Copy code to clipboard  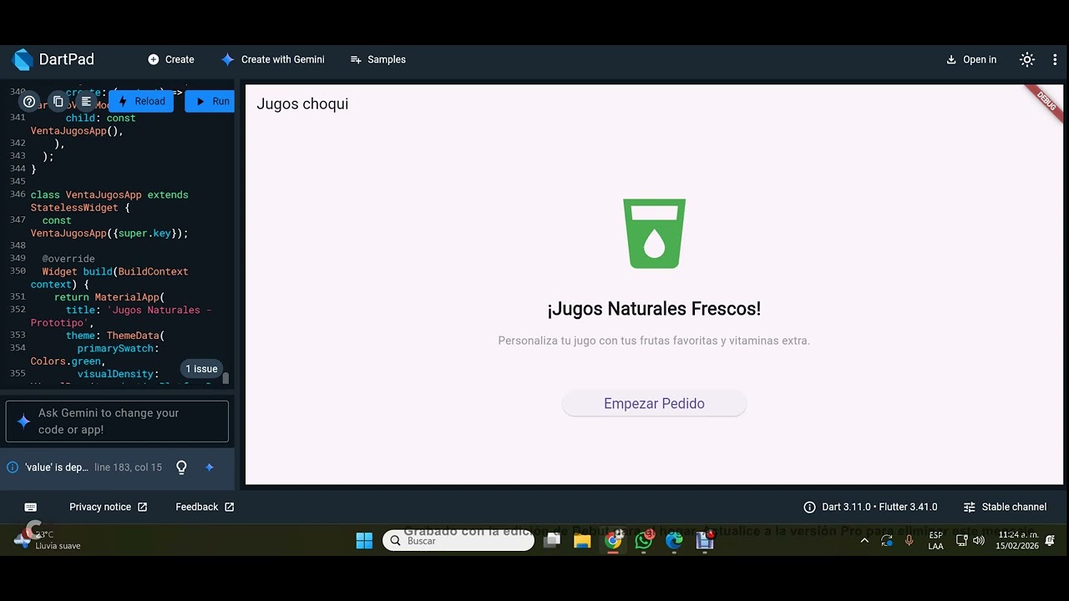(58, 102)
